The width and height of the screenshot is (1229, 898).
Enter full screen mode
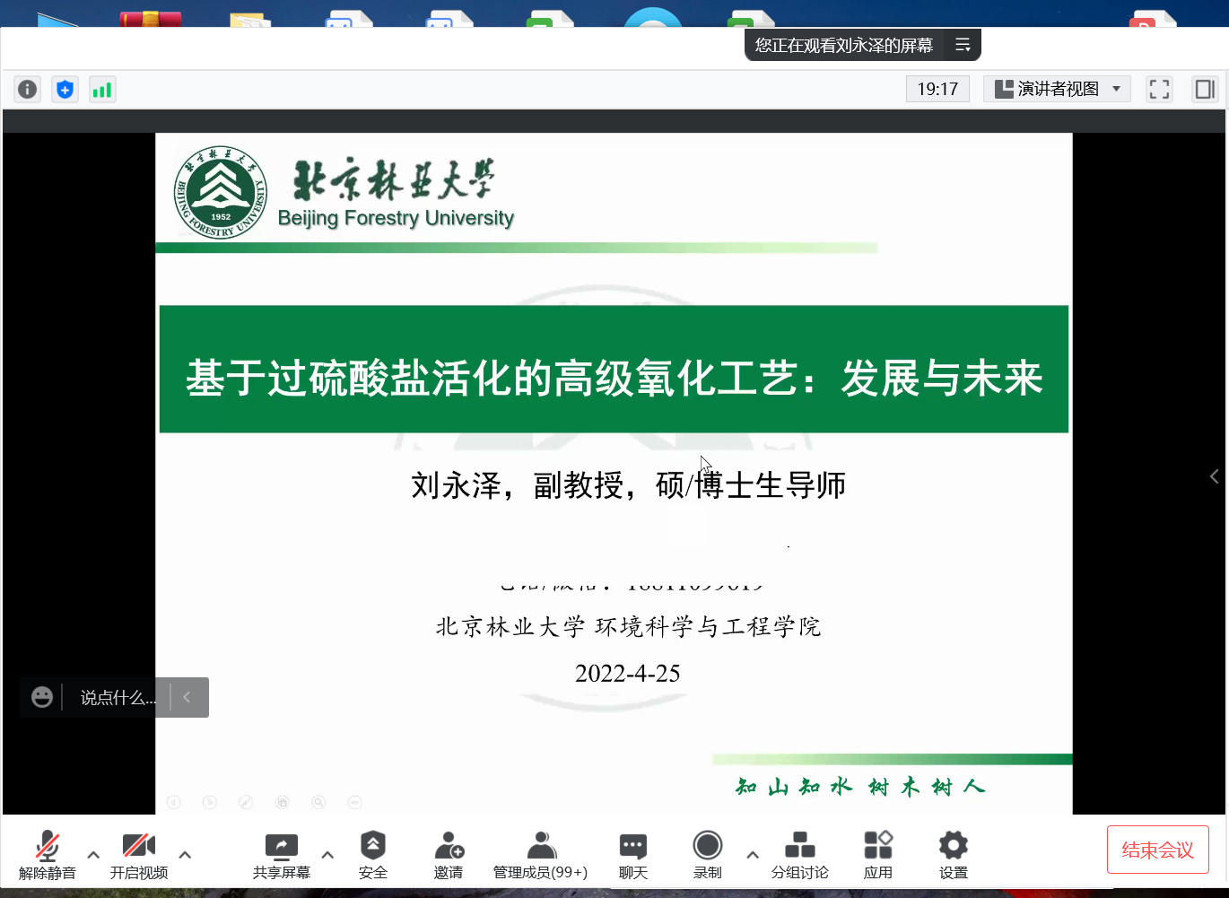[1159, 89]
